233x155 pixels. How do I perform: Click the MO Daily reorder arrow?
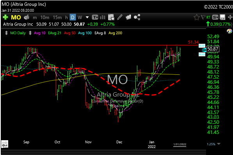[x=6, y=33]
